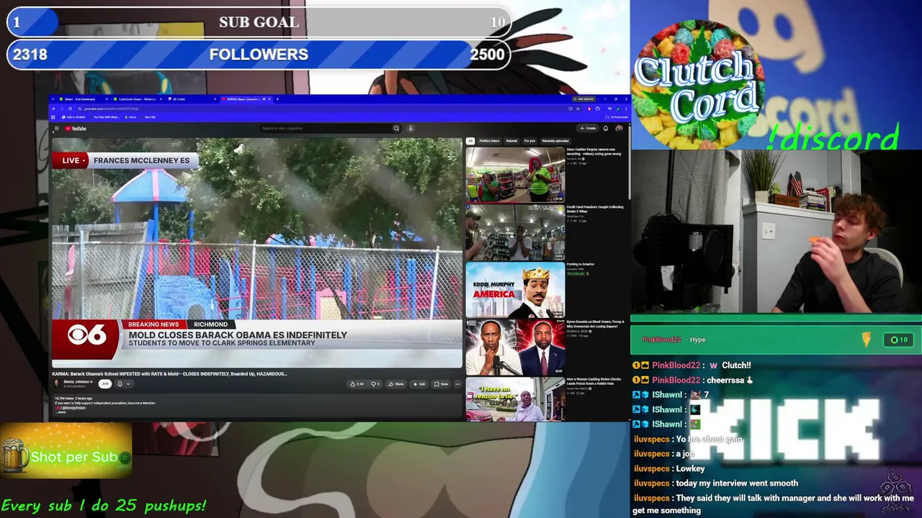Select the Recently uploaded filter chip
This screenshot has height=518, width=922.
coord(555,141)
